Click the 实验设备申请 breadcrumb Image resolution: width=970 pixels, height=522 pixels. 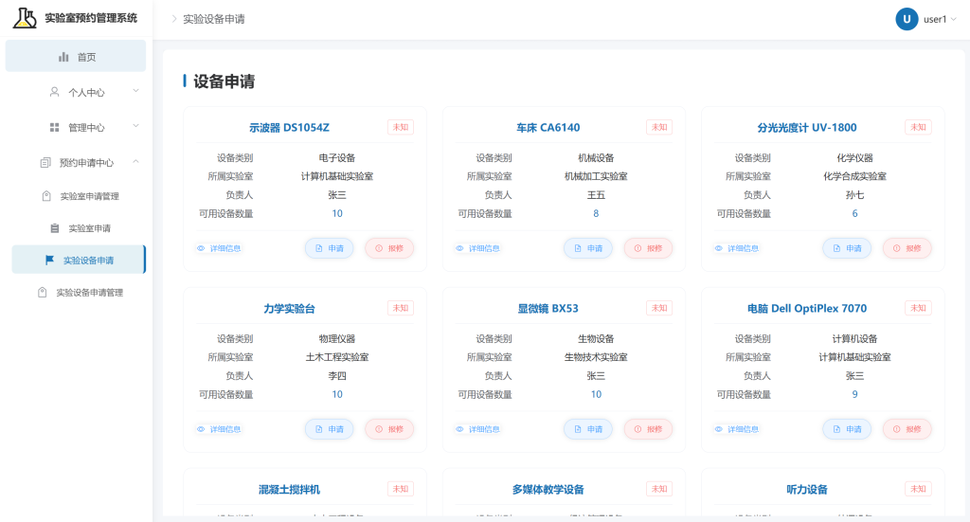213,19
